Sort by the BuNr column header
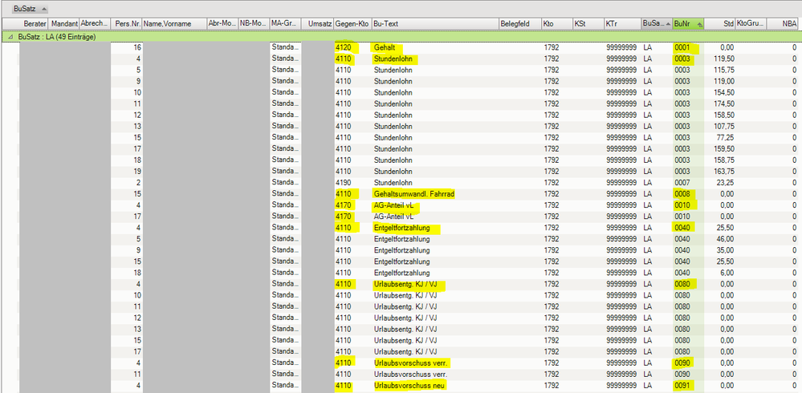Screen dimensions: 802x393 tap(688, 23)
